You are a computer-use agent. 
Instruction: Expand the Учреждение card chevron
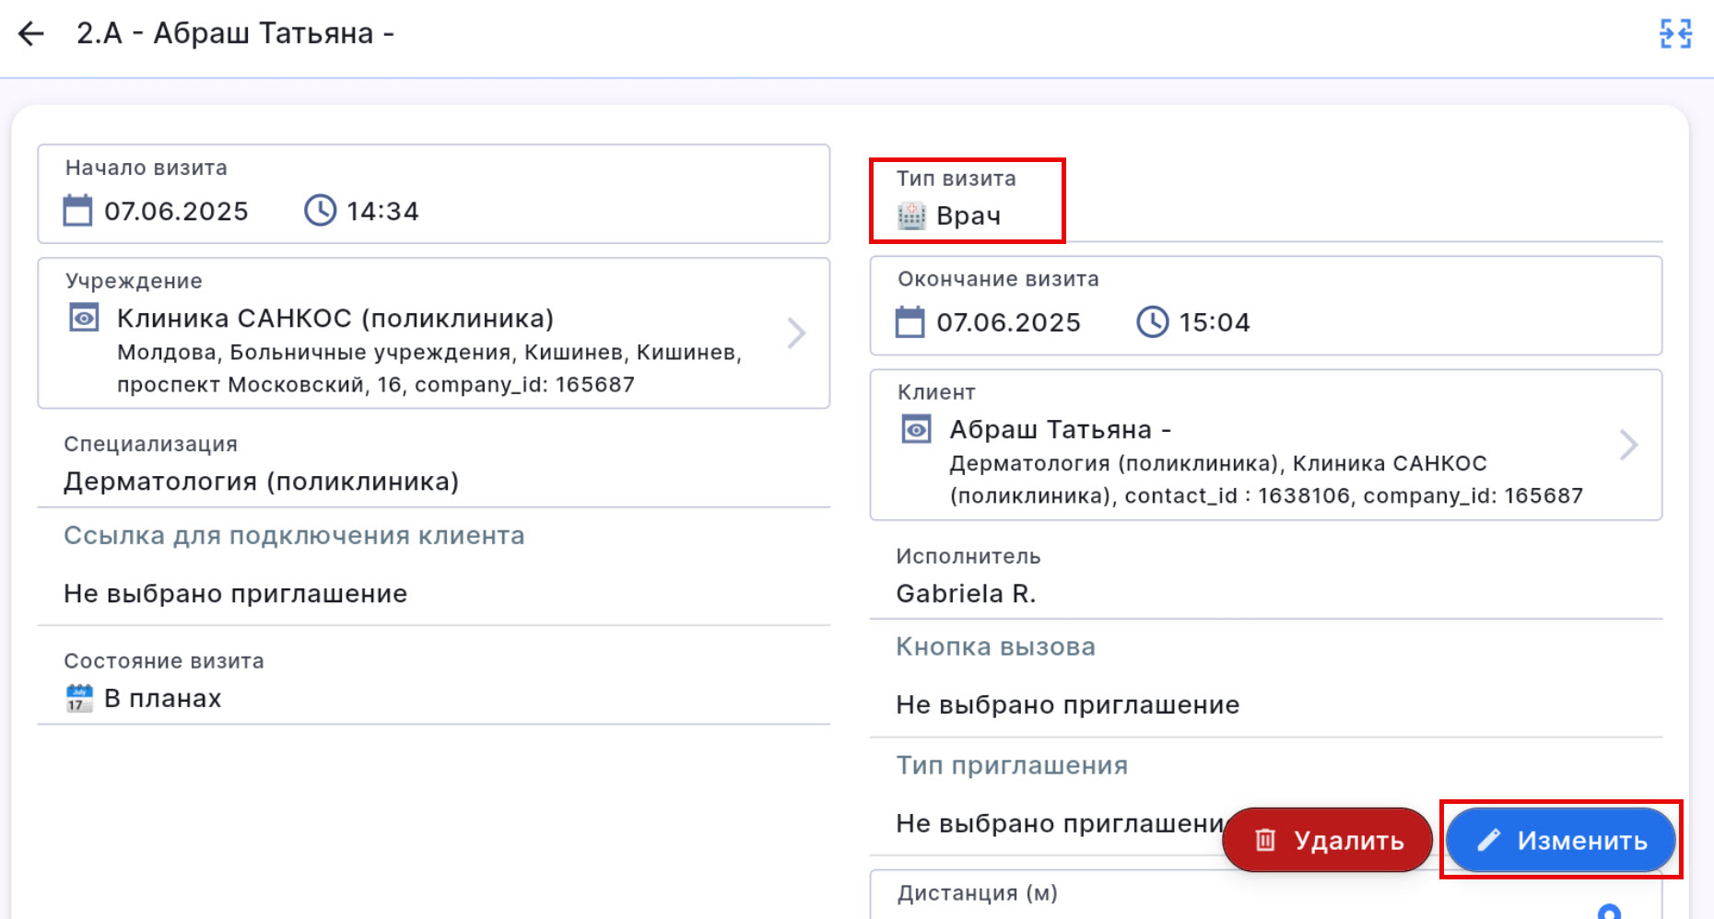pyautogui.click(x=796, y=333)
